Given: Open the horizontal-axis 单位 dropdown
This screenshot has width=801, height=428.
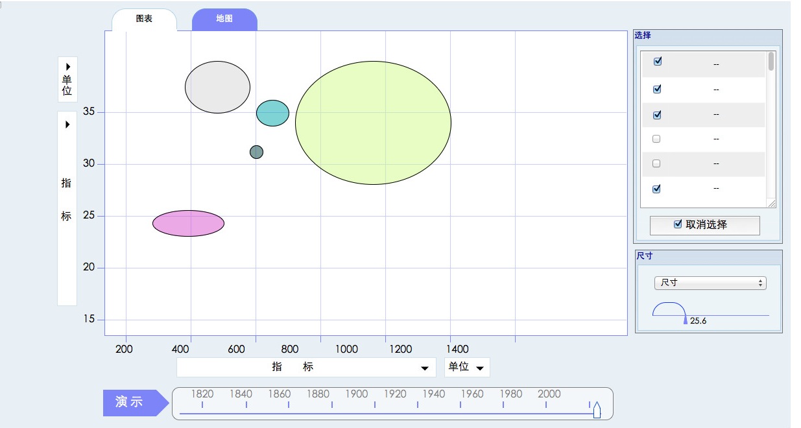Looking at the screenshot, I should point(467,367).
